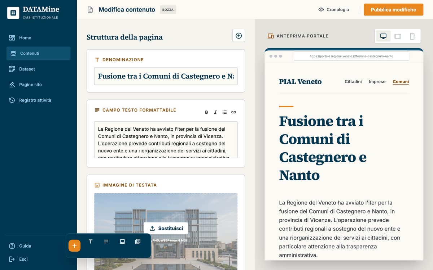Switch preview to tablet view
The image size is (433, 270).
pyautogui.click(x=398, y=36)
